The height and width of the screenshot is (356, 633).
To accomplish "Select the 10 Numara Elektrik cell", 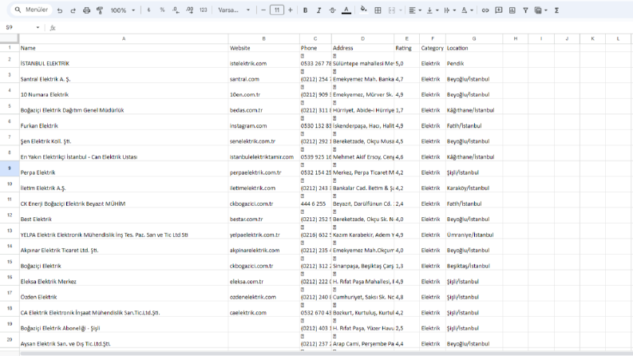I will tap(124, 91).
